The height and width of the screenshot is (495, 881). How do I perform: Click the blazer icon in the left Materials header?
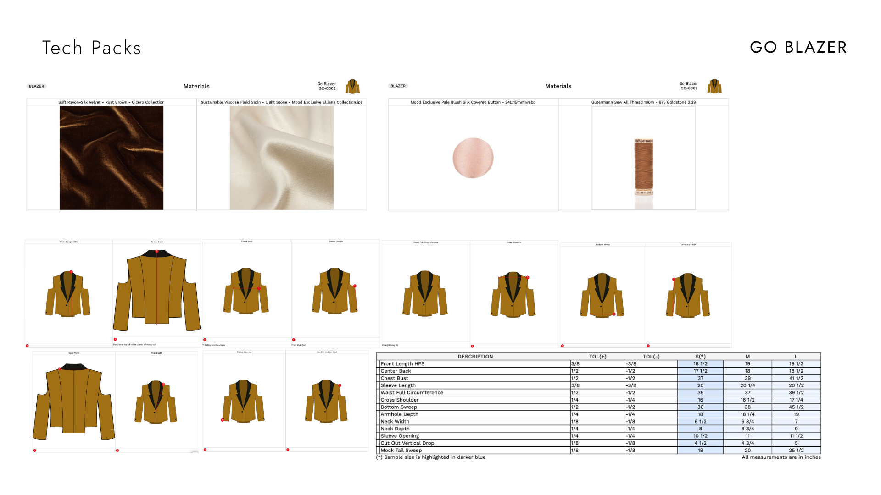(352, 86)
